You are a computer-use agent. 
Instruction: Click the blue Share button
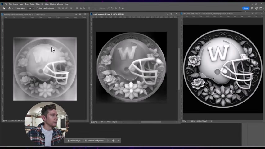(x=246, y=8)
